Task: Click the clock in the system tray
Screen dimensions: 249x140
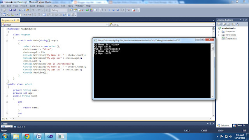Action: coord(240,136)
